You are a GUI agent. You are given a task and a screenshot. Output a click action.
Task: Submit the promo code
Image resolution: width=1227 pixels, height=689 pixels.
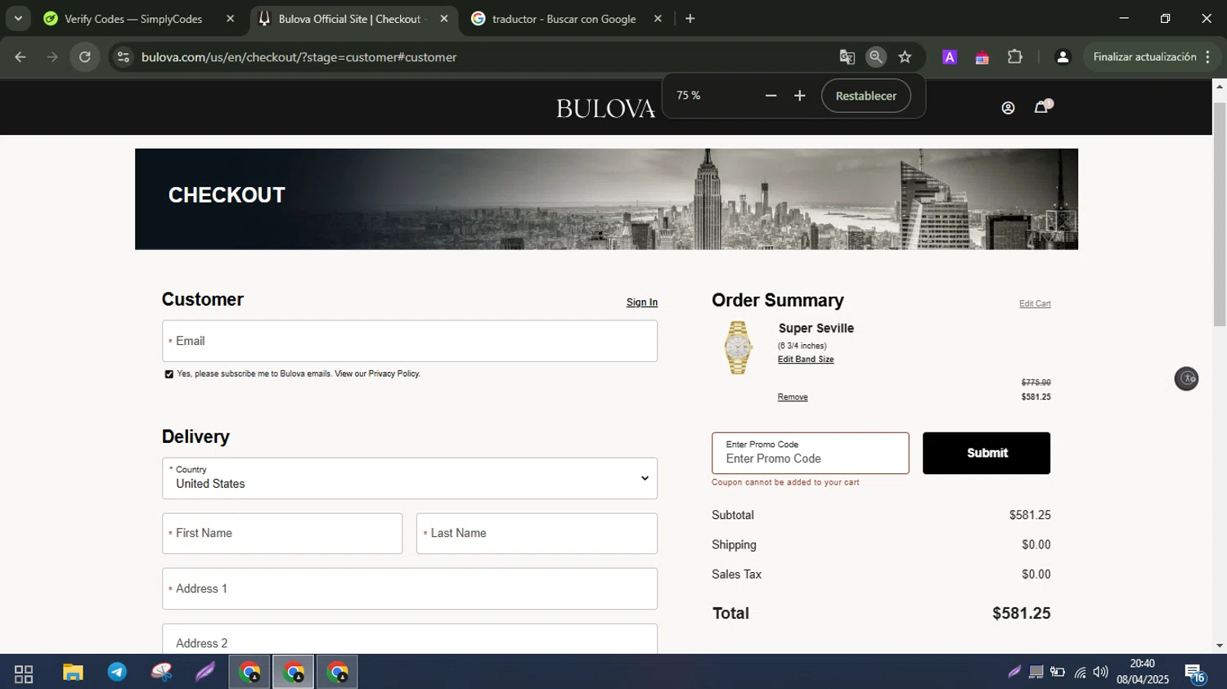(x=987, y=453)
